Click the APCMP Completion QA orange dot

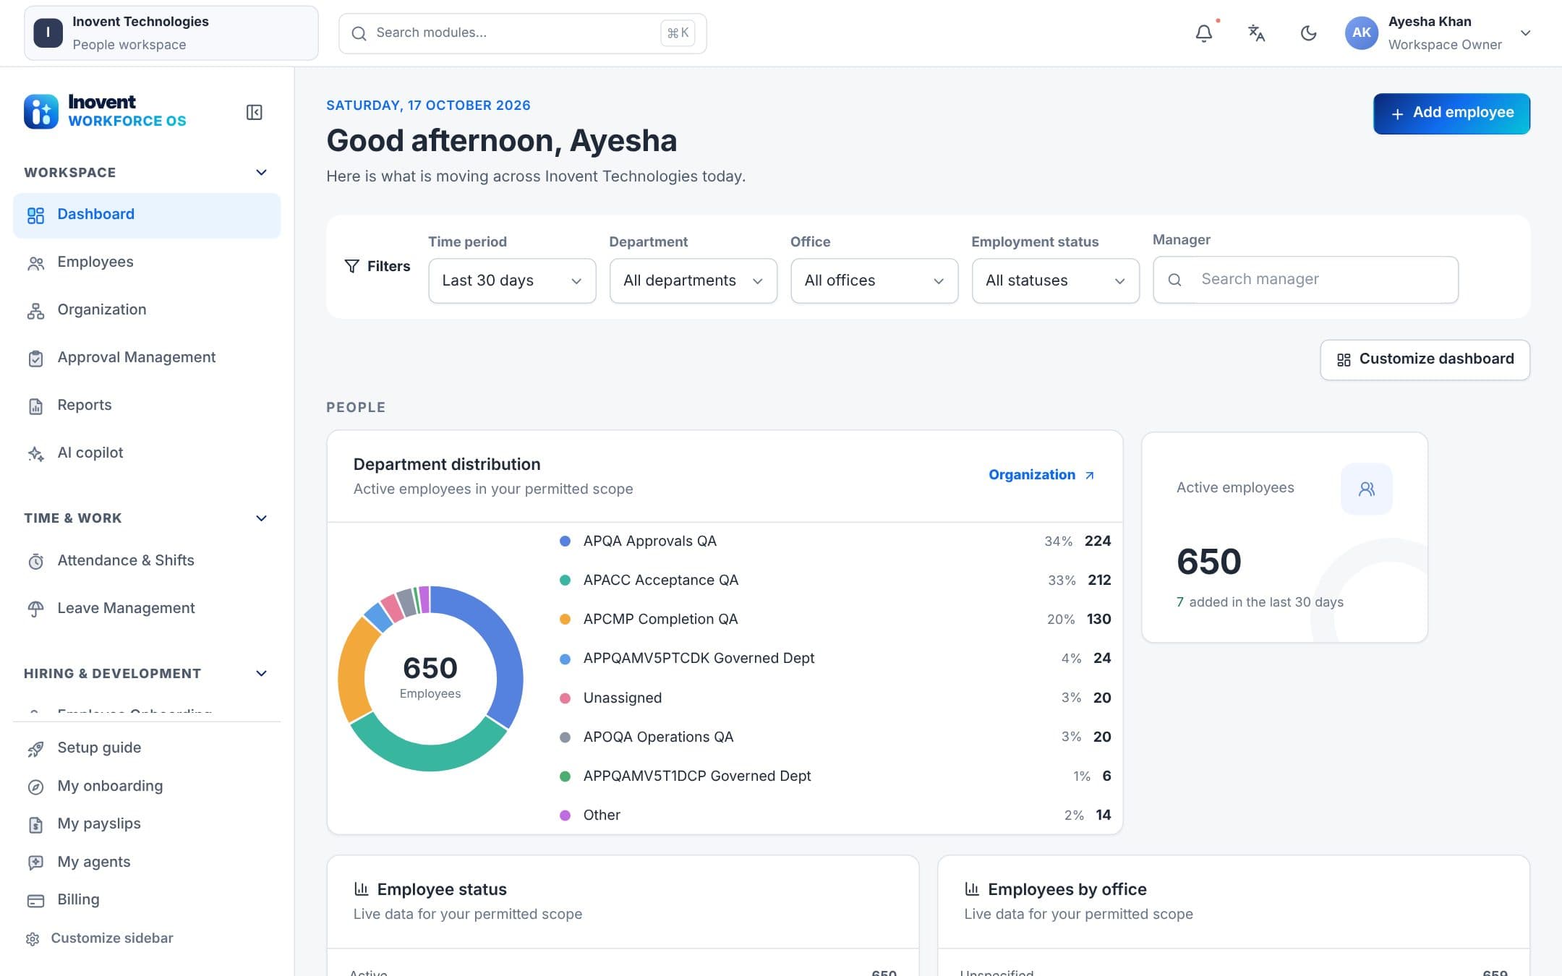[x=565, y=619]
